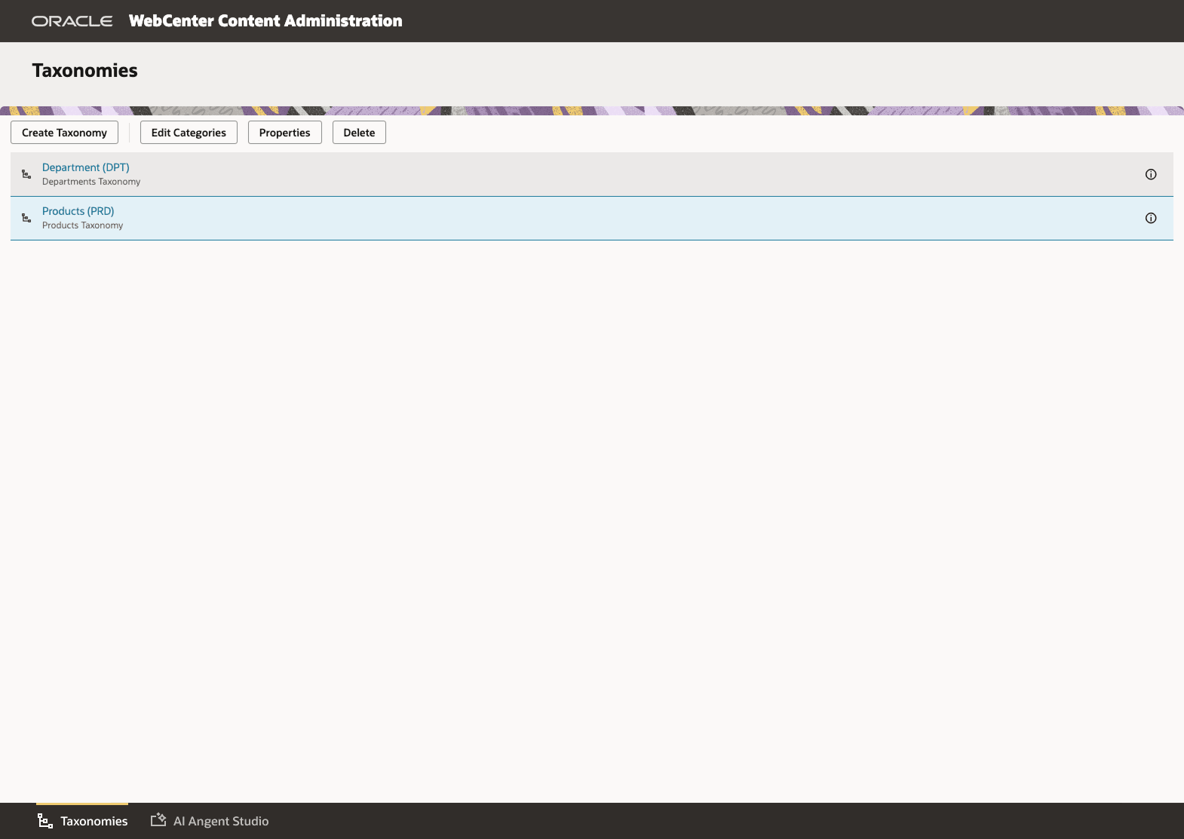This screenshot has height=839, width=1184.
Task: Select the Departments Taxonomy description text
Action: (91, 182)
